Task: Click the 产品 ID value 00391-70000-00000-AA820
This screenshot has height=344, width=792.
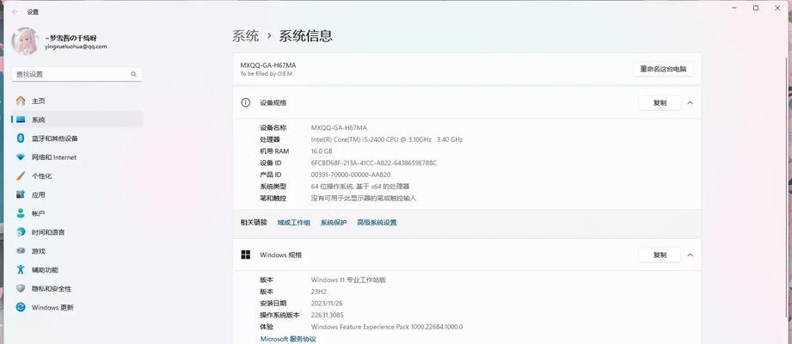Action: pyautogui.click(x=351, y=175)
